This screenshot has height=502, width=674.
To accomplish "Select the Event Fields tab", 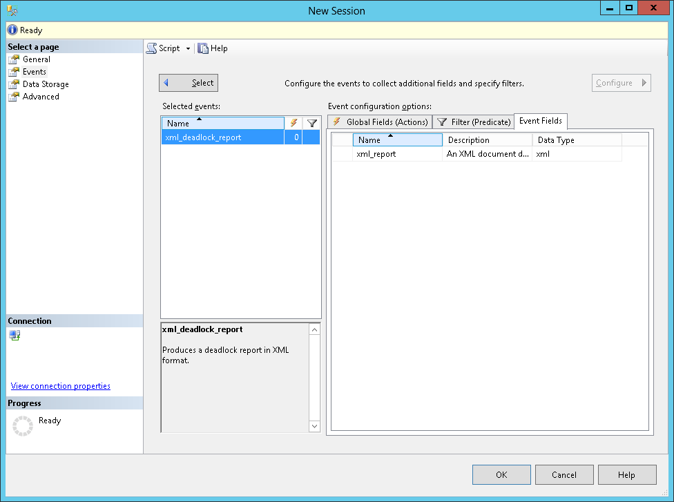I will (x=540, y=121).
